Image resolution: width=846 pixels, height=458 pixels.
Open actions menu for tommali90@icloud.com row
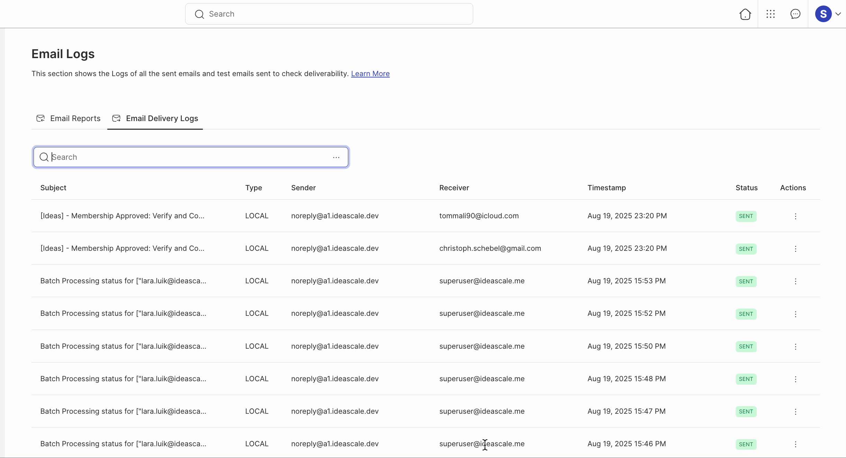coord(795,216)
